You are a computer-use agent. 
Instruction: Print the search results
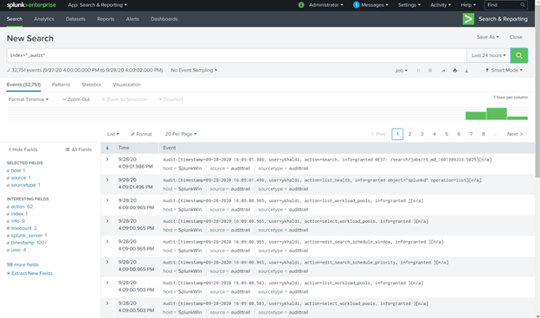pyautogui.click(x=455, y=71)
